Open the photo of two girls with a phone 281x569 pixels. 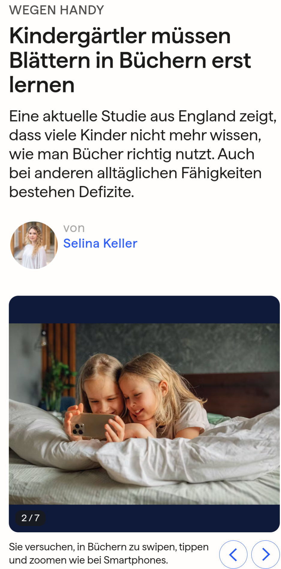click(144, 414)
